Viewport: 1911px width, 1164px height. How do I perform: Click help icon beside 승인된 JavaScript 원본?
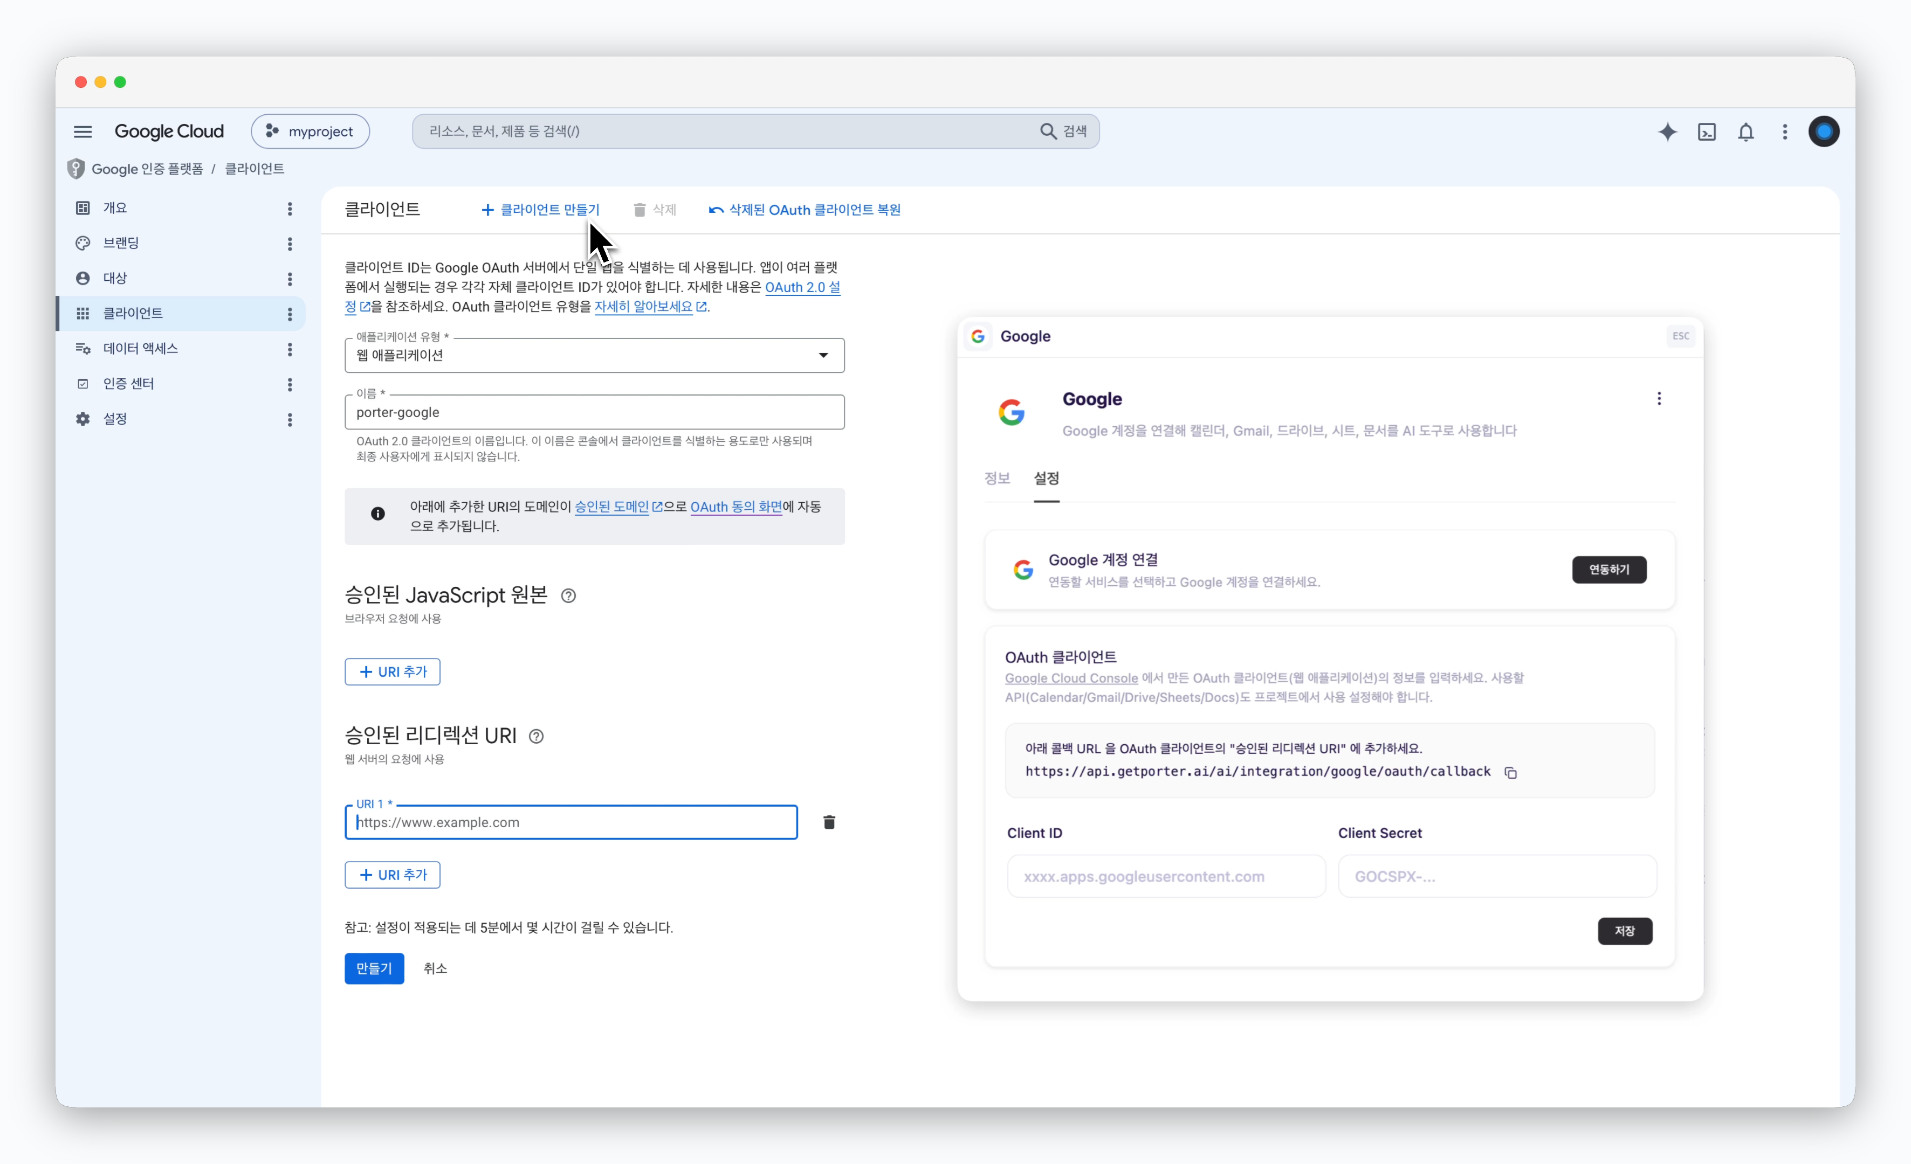tap(568, 595)
